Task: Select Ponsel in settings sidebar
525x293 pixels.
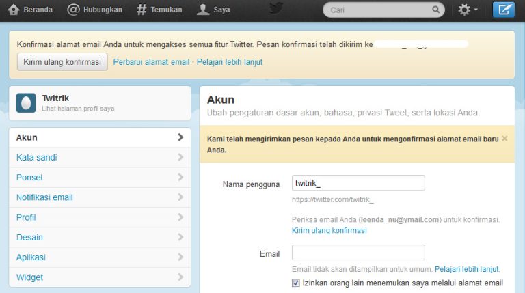Action: click(100, 178)
